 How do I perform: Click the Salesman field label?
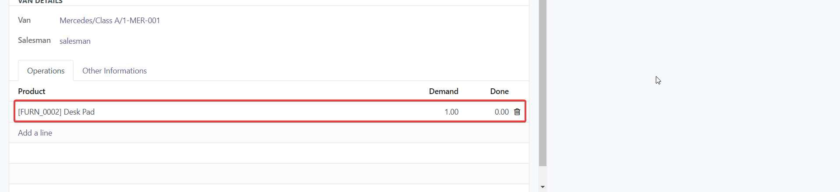(x=34, y=40)
